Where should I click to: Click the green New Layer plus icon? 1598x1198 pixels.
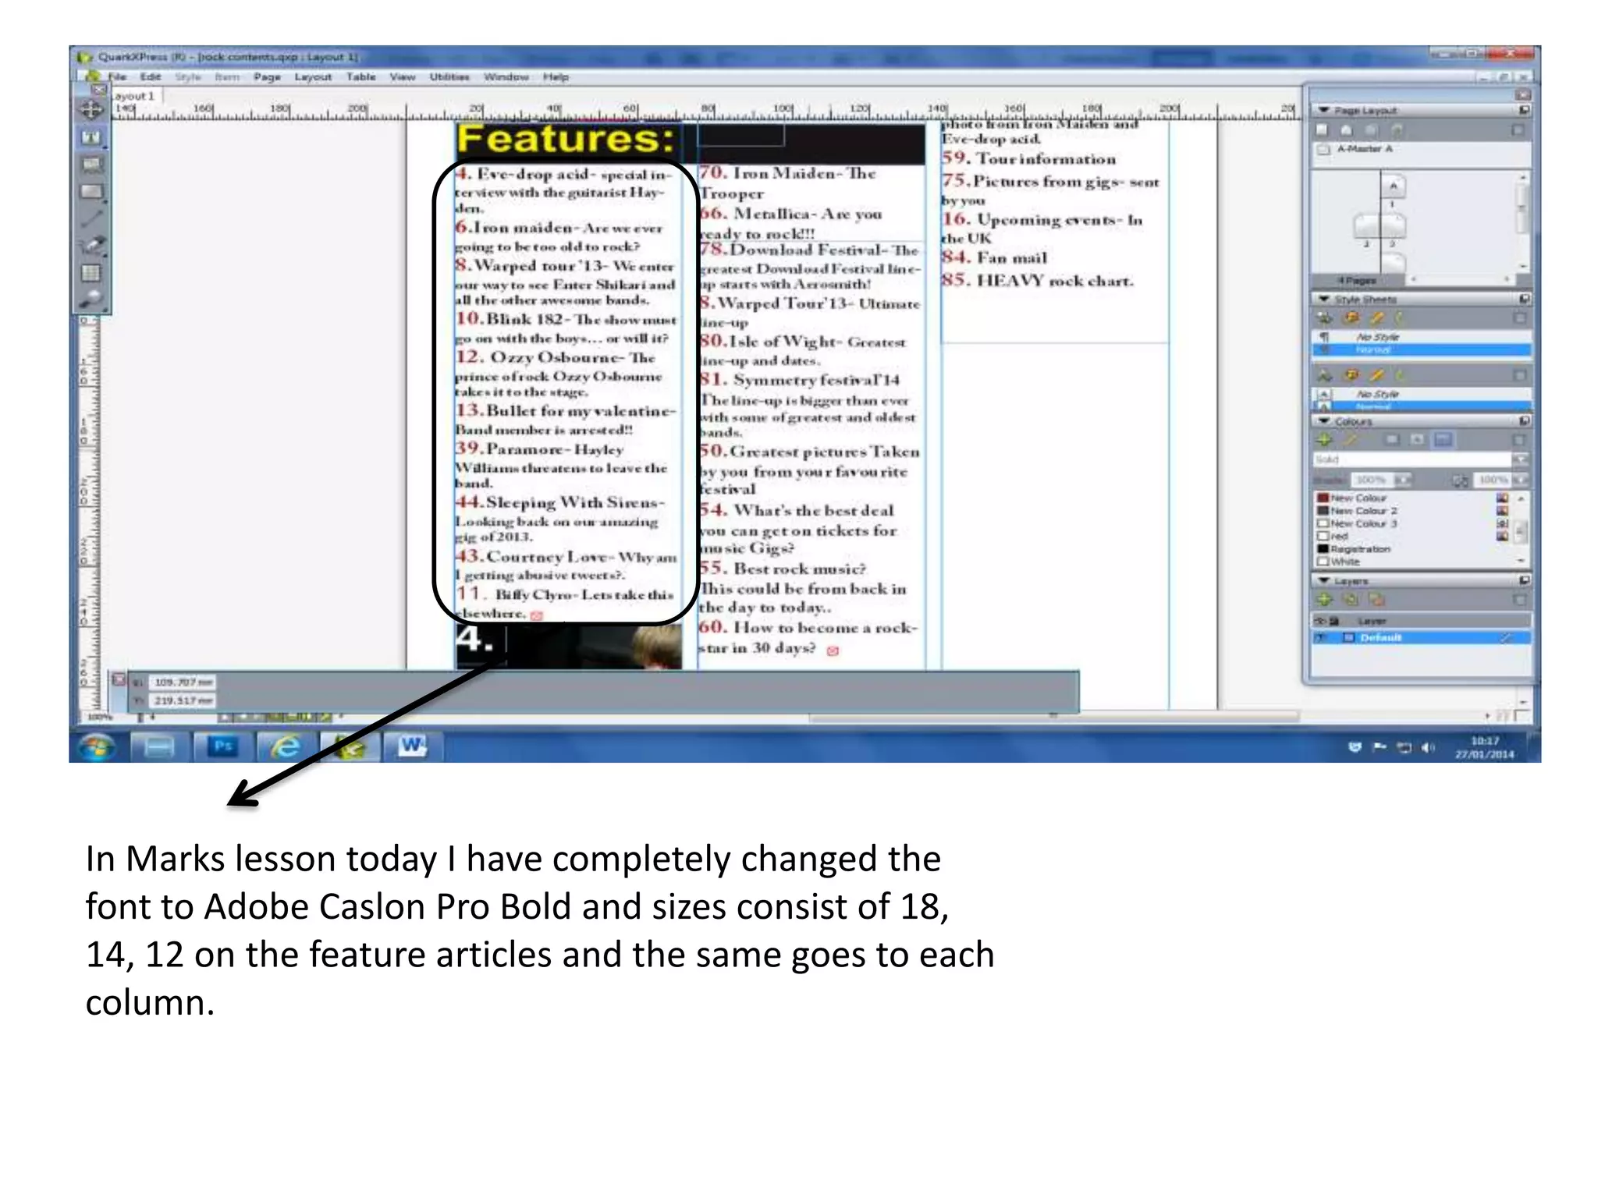pyautogui.click(x=1324, y=600)
